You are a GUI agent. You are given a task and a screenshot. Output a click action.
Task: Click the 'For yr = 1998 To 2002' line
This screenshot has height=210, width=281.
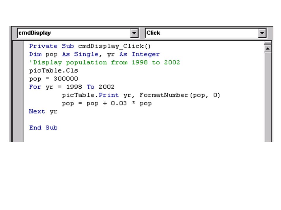point(72,87)
